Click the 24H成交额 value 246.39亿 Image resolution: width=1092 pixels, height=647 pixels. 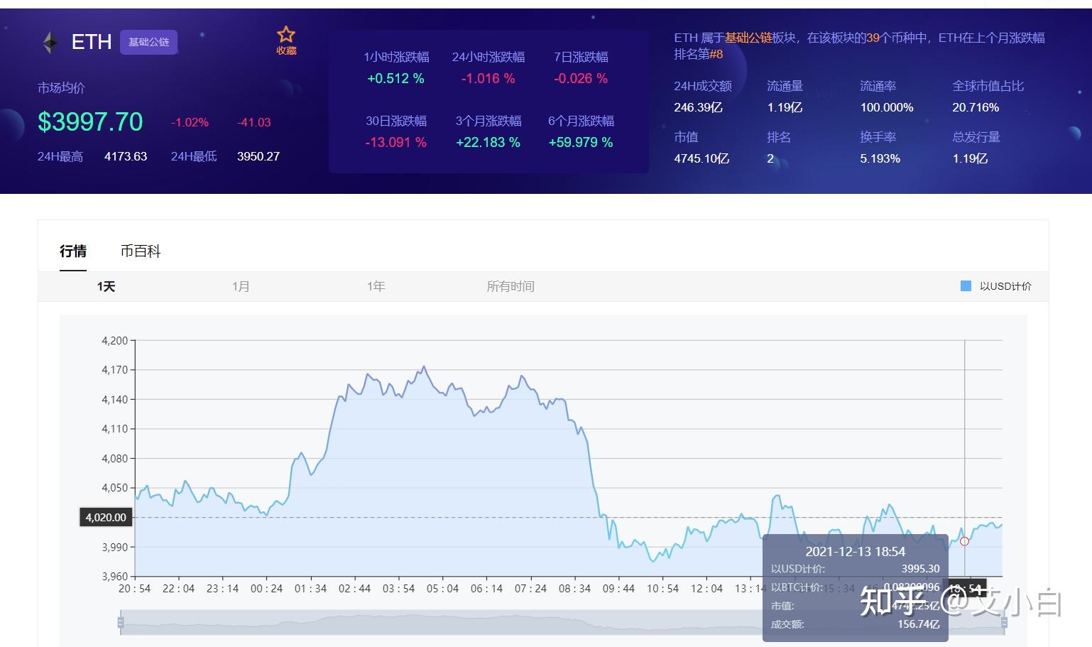[698, 108]
